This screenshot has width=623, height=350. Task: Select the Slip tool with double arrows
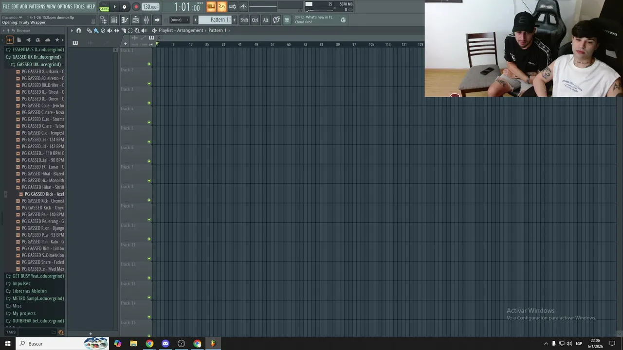[116, 31]
